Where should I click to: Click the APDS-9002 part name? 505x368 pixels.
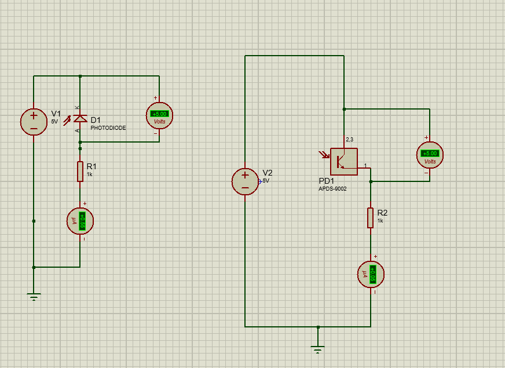pyautogui.click(x=332, y=189)
